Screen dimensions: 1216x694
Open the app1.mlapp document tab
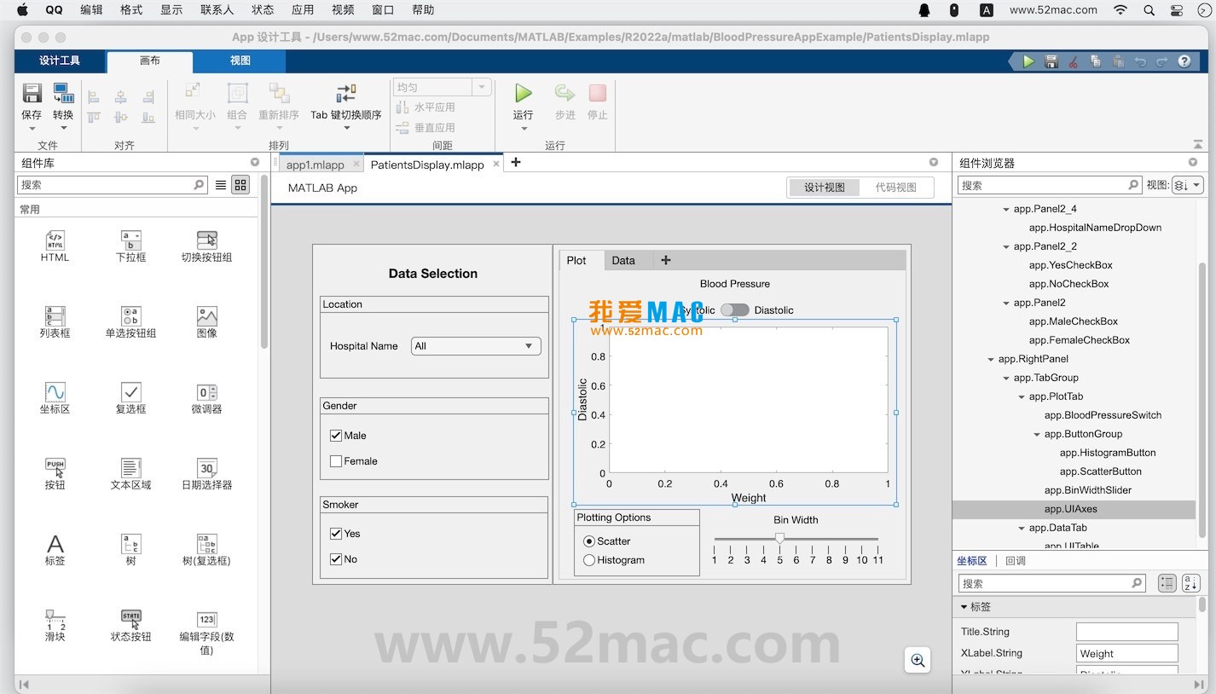[315, 165]
